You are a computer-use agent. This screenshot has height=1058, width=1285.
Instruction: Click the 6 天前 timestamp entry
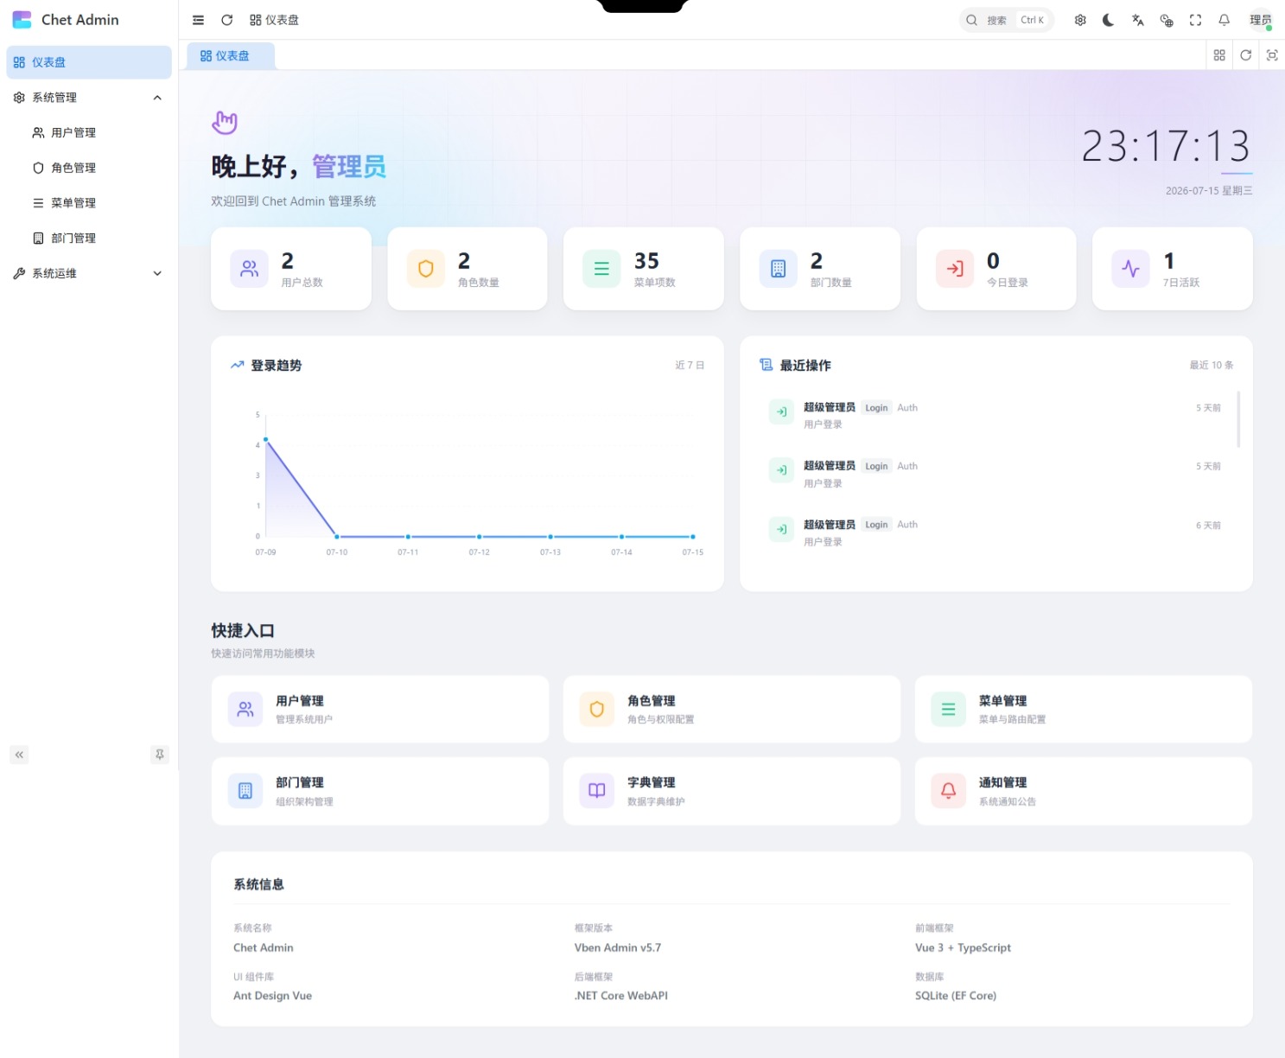tap(1209, 526)
